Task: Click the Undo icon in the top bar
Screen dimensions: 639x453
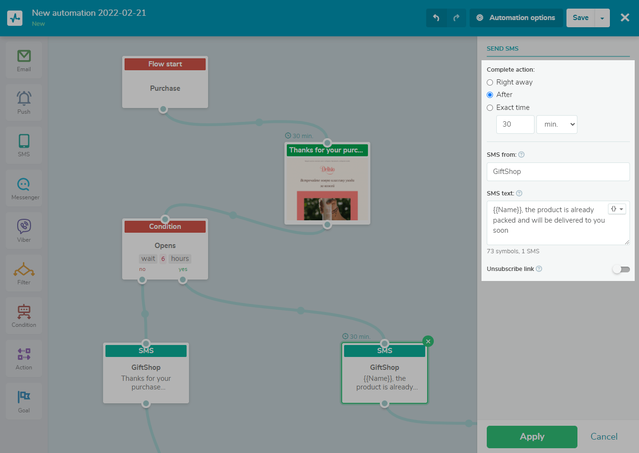Action: [437, 18]
